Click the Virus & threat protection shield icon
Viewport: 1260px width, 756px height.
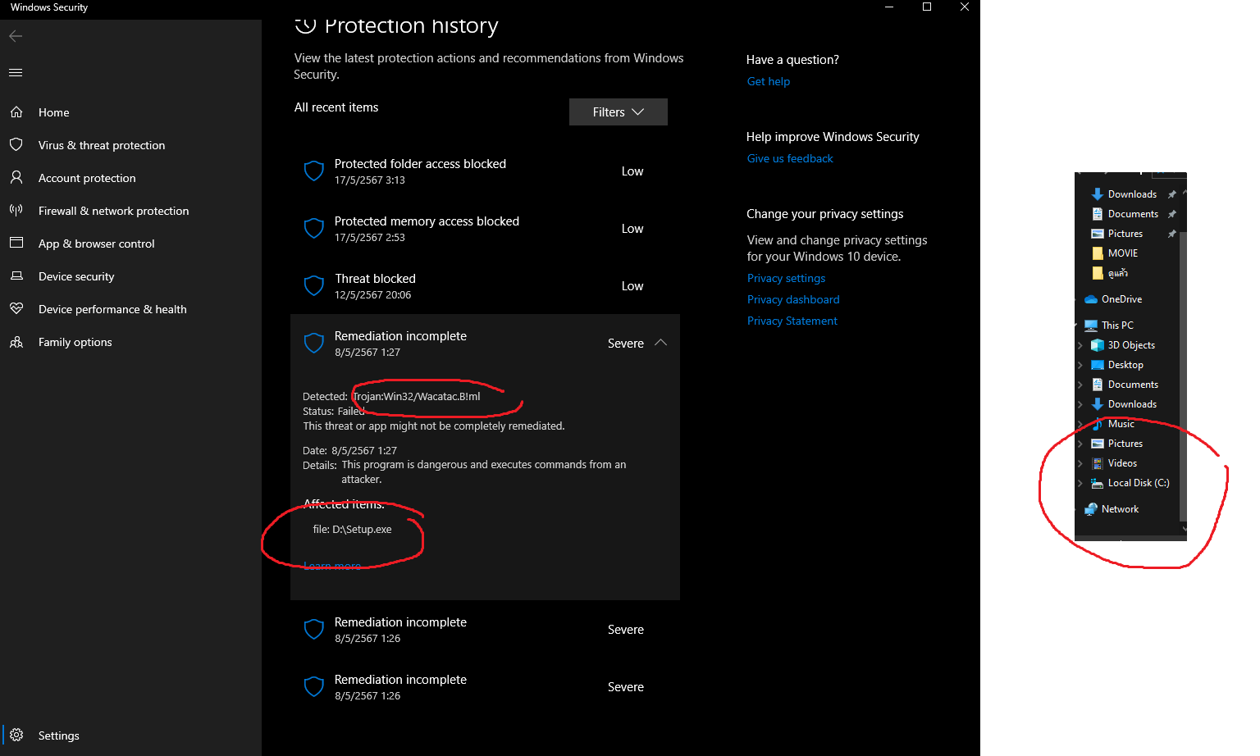click(x=16, y=145)
